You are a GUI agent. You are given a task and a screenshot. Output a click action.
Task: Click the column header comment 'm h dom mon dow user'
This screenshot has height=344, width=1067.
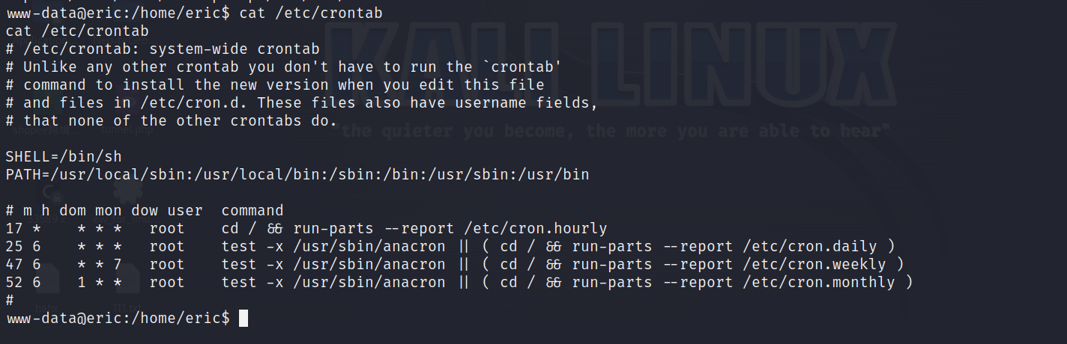click(112, 210)
